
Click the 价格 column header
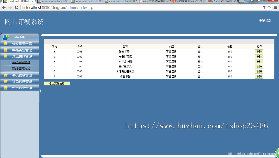pyautogui.click(x=230, y=46)
